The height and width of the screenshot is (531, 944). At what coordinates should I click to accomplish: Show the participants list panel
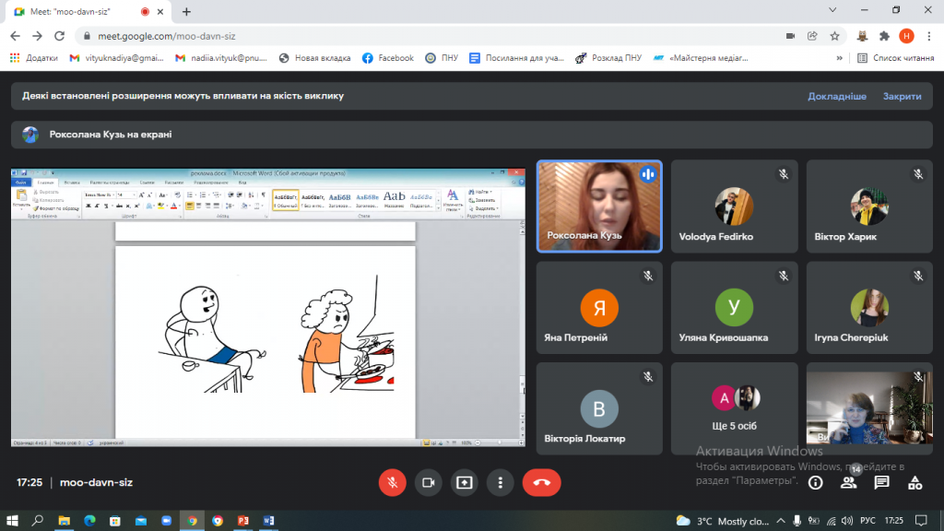[x=848, y=482]
